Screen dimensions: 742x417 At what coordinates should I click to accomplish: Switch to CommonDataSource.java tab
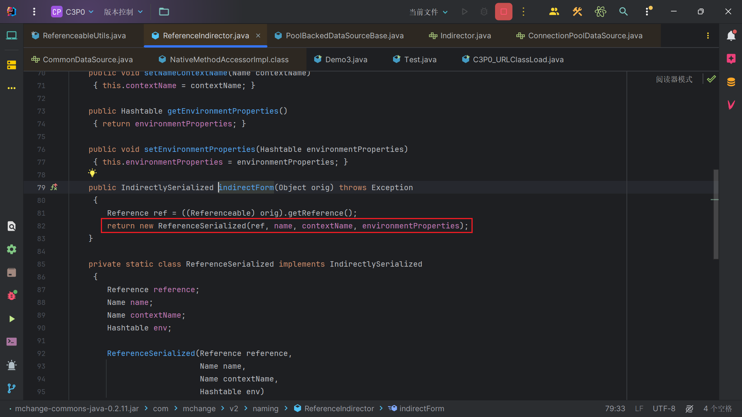(x=82, y=60)
